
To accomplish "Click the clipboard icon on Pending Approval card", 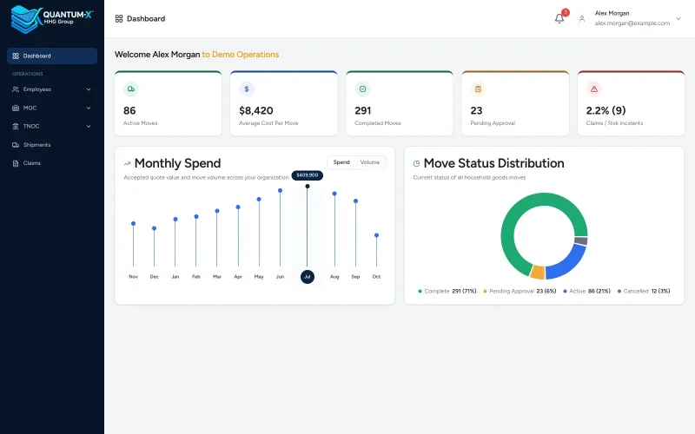I will 479,89.
